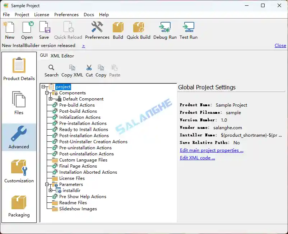Open the Product Details section
The height and width of the screenshot is (234, 288).
19,69
